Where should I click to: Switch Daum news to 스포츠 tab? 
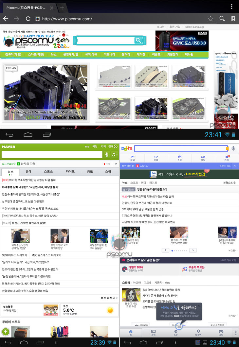point(134,182)
